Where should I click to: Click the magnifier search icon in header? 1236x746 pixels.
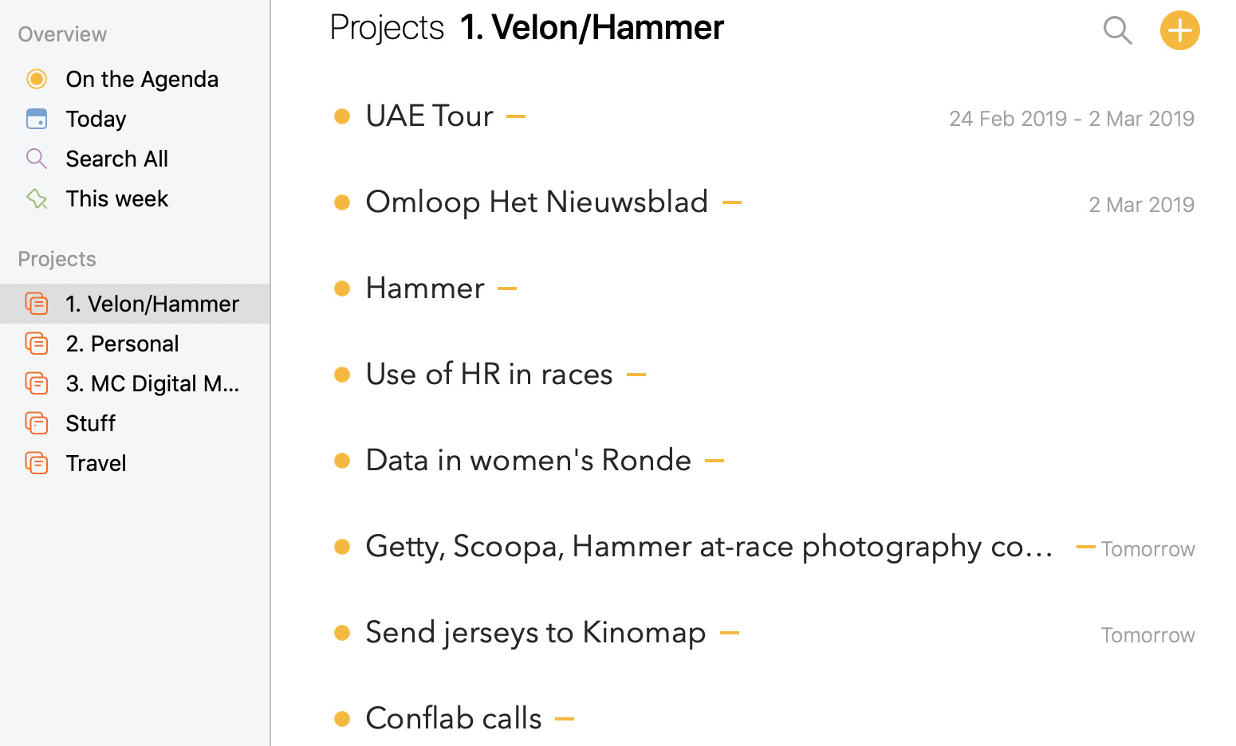[1117, 31]
